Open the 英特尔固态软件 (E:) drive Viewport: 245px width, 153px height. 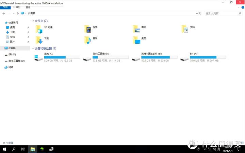pos(136,58)
